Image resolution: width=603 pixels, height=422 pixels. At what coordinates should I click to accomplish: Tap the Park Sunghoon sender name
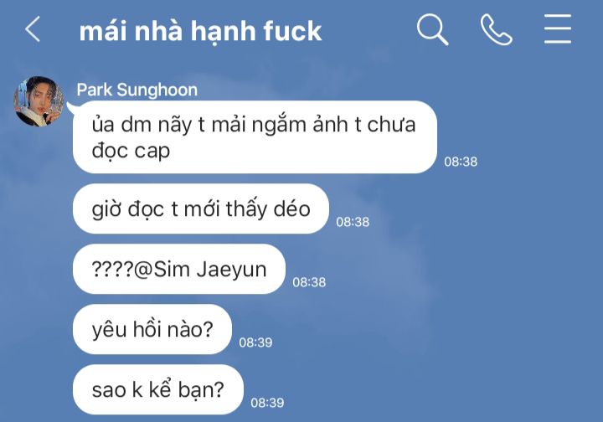[137, 90]
